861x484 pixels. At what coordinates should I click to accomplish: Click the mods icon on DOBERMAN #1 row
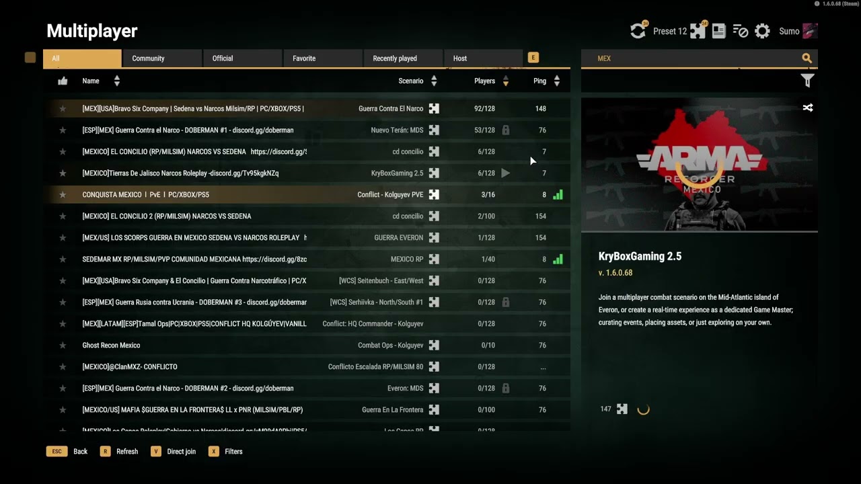click(x=434, y=130)
